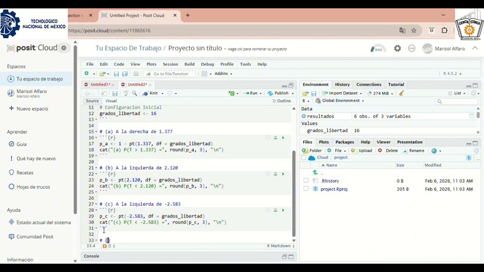Open the project.Rproj file link
This screenshot has width=484, height=272.
pos(334,189)
